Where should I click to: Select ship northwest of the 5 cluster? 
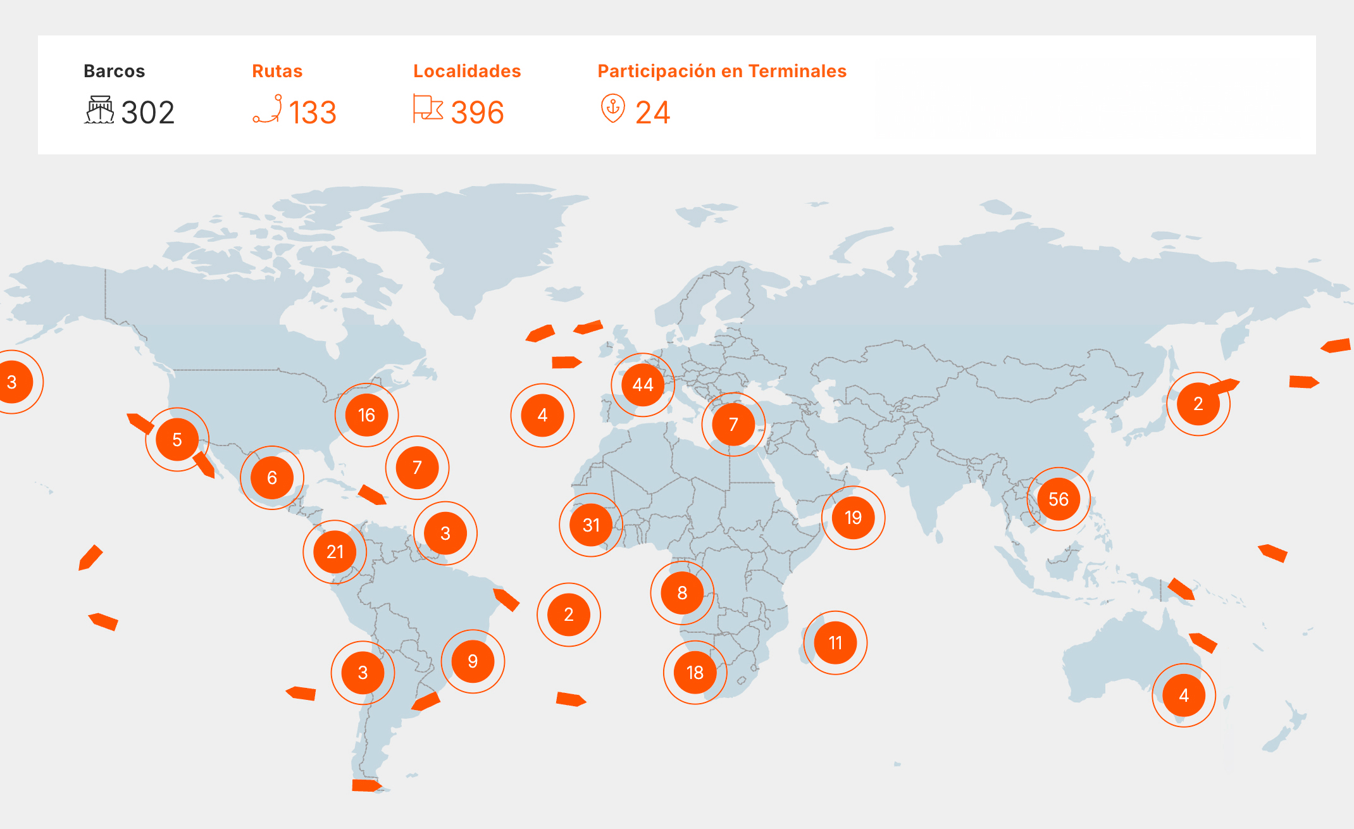140,423
